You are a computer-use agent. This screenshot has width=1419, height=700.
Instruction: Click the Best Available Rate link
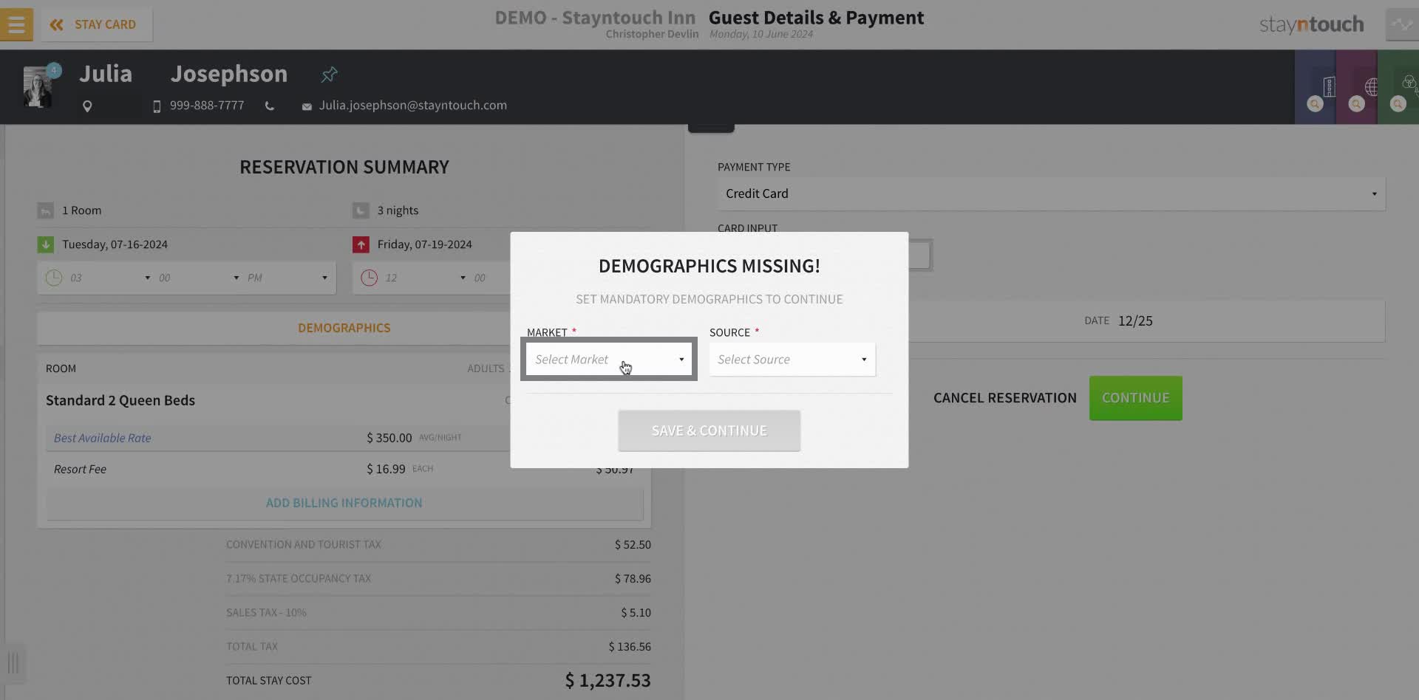point(102,438)
